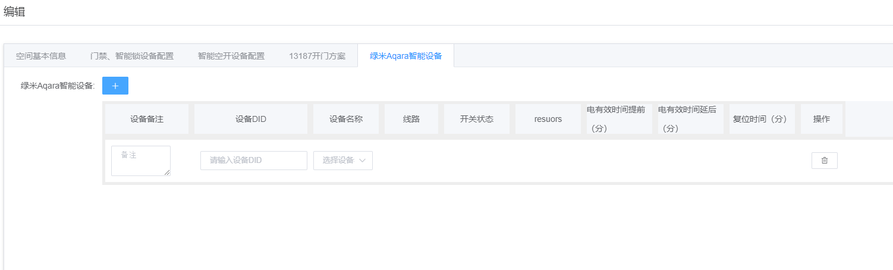Viewport: 893px width, 270px height.
Task: Delete the device row with trash icon
Action: [824, 161]
